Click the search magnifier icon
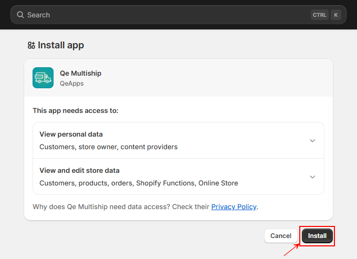 click(x=20, y=15)
